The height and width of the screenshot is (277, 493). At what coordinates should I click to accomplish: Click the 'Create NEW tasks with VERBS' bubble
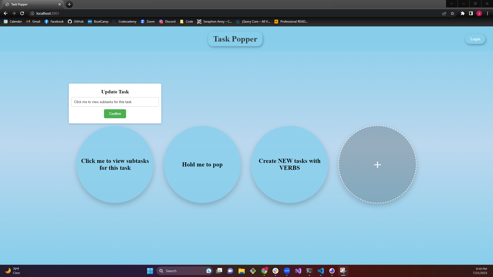[289, 164]
